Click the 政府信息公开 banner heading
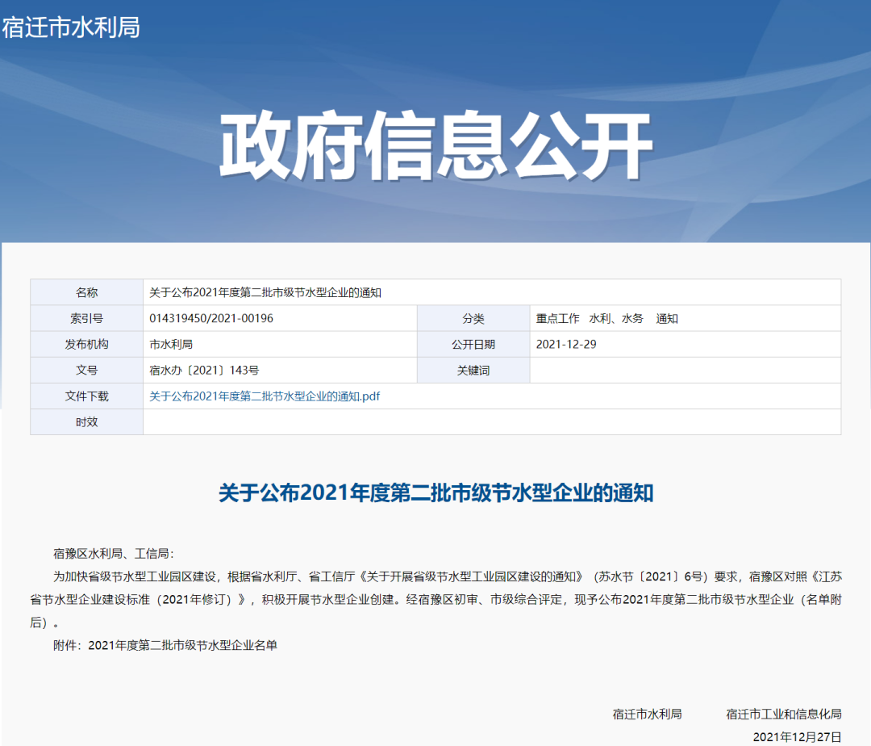The width and height of the screenshot is (871, 746). pyautogui.click(x=435, y=145)
